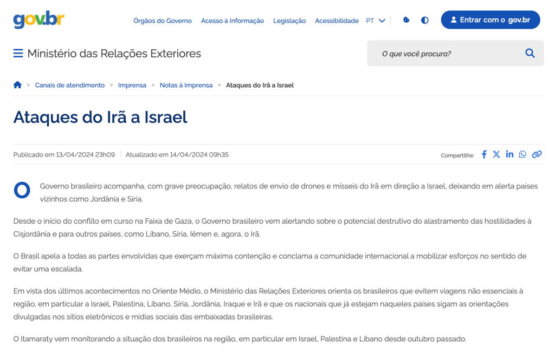Open the Legislação link

(x=289, y=21)
